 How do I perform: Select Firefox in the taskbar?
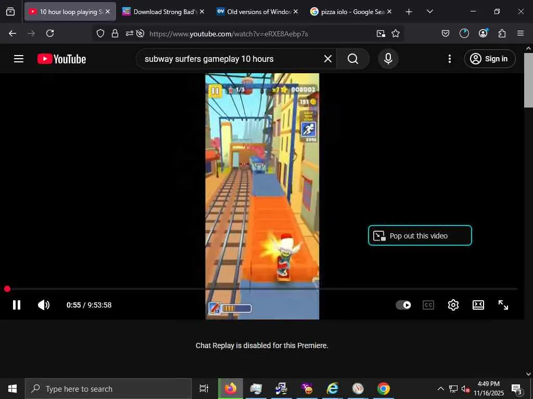[x=231, y=389]
